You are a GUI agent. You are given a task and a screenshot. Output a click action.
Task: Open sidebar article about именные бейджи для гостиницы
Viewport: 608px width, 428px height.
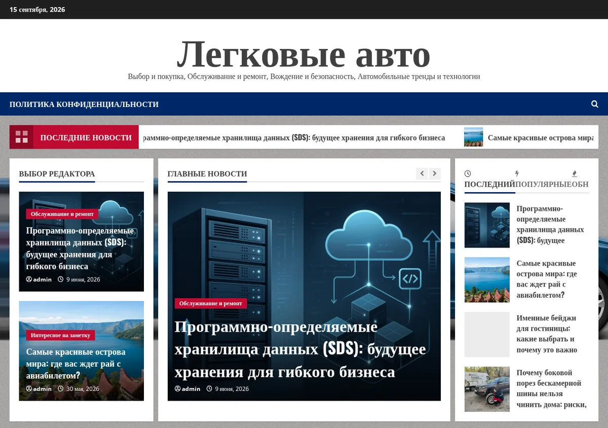tap(547, 334)
